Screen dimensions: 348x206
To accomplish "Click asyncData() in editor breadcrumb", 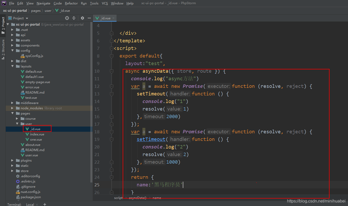I will coord(137,198).
